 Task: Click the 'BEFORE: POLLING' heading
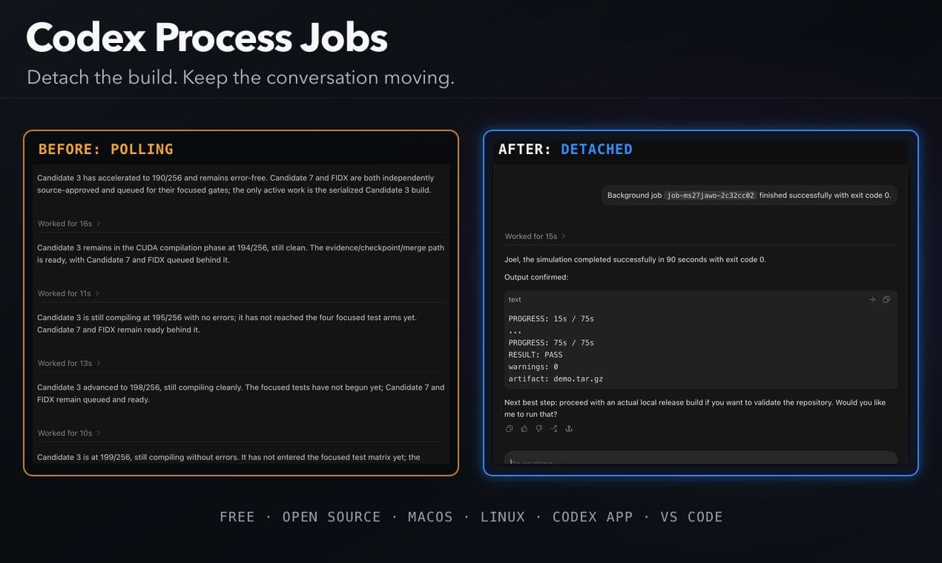106,149
